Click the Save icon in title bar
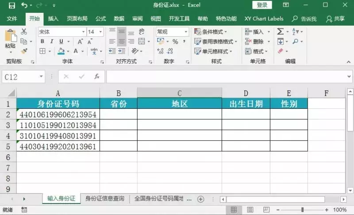This screenshot has height=215, width=354. (x=12, y=5)
